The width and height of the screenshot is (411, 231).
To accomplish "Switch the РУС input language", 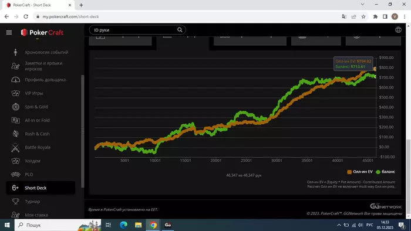I will (x=369, y=225).
